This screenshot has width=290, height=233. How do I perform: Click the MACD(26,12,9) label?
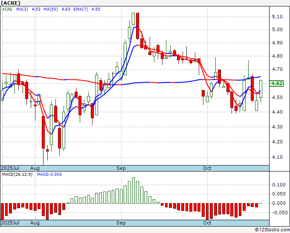coord(17,175)
